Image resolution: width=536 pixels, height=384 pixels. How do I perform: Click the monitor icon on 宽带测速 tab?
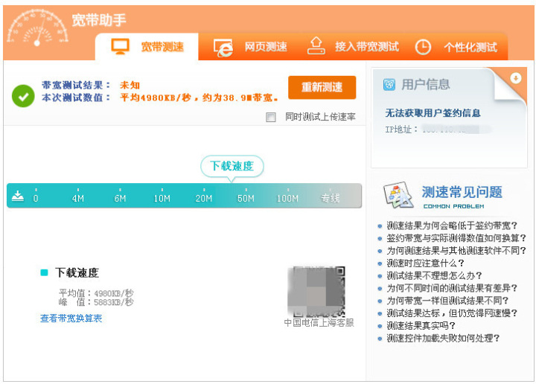point(120,47)
